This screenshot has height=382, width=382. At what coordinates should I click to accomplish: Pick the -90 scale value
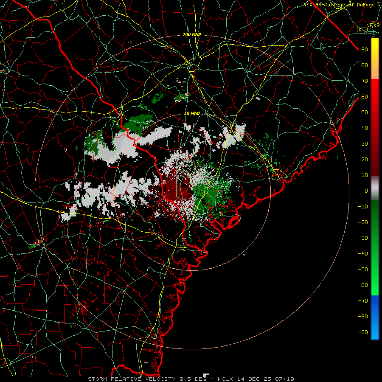click(x=363, y=332)
